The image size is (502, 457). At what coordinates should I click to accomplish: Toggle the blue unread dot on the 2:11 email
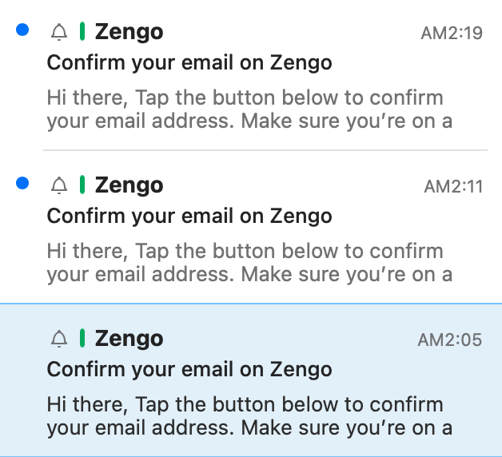pyautogui.click(x=22, y=184)
